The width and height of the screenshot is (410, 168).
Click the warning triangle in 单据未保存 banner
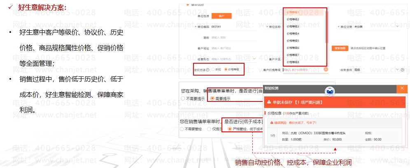click(x=269, y=101)
